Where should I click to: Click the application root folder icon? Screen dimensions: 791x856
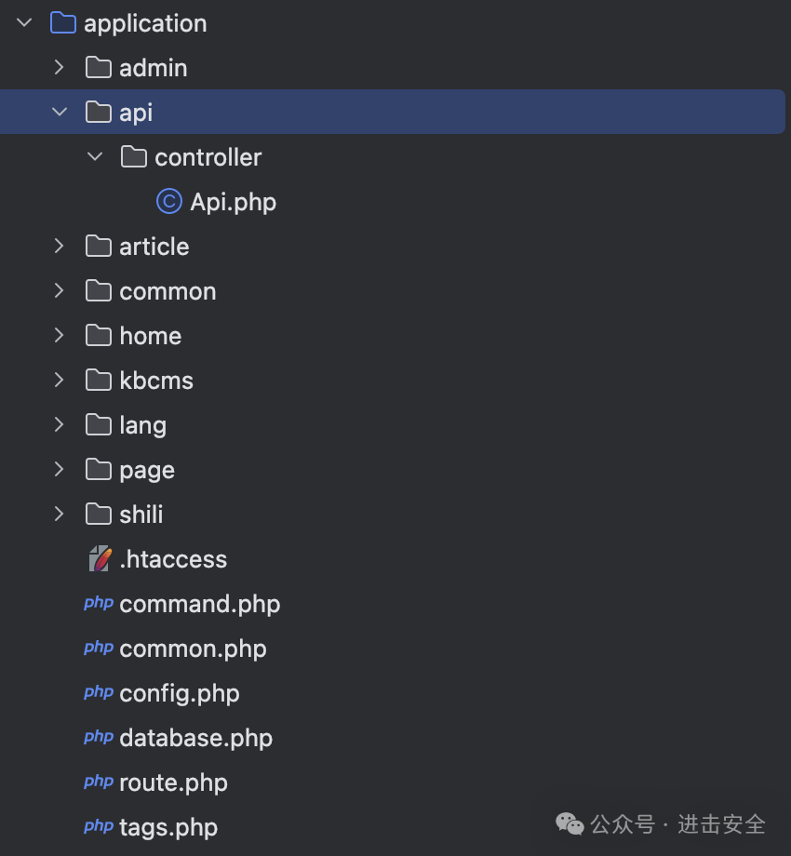coord(62,23)
